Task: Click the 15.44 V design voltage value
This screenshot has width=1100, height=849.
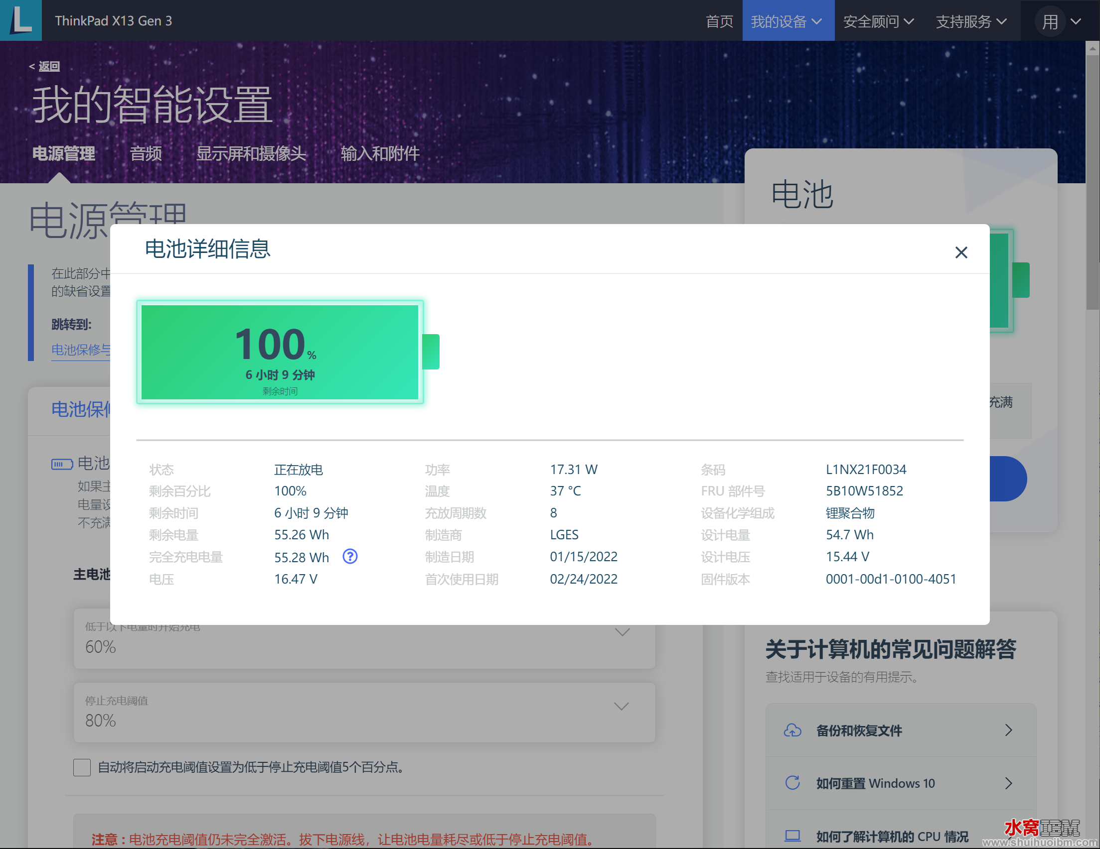Action: click(848, 557)
